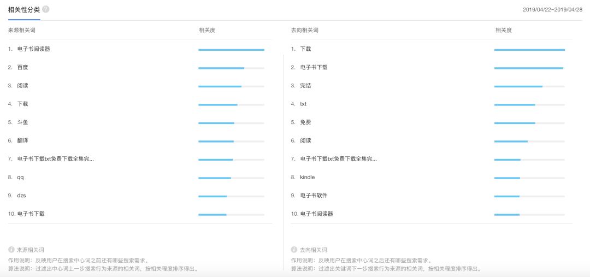Select the txt destination keyword
The height and width of the screenshot is (277, 590).
[303, 104]
